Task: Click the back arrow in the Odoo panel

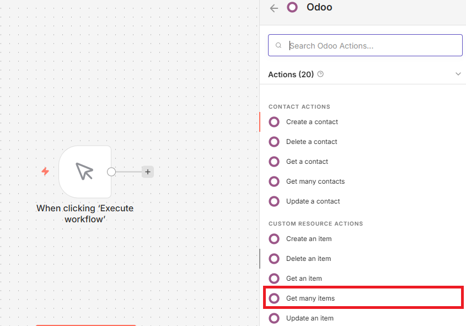Action: click(x=274, y=8)
